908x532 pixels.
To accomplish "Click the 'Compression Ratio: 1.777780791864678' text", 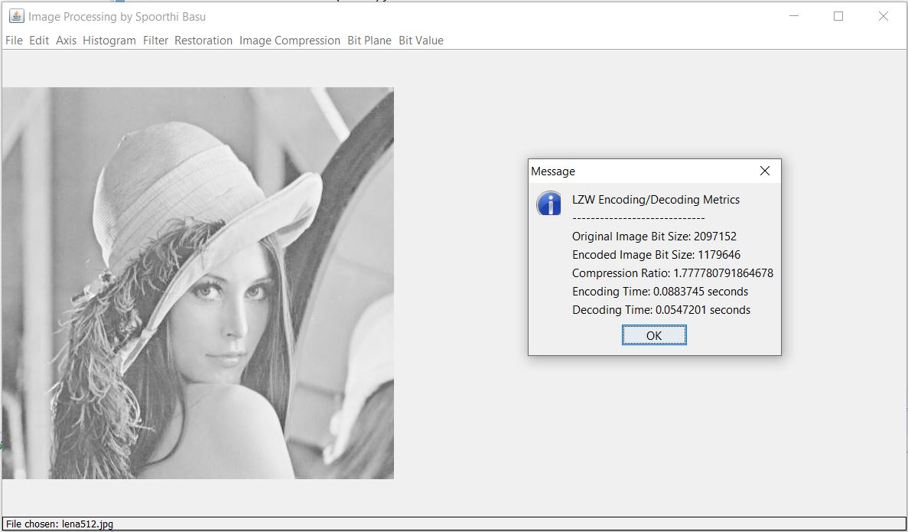I will pyautogui.click(x=672, y=273).
